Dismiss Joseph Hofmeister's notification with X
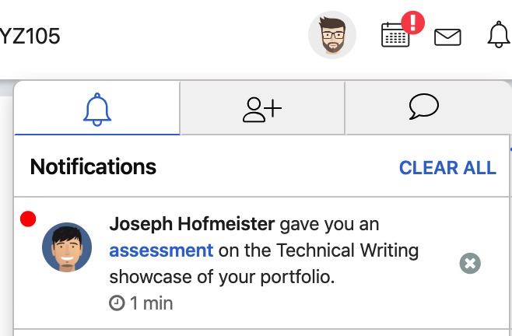Image resolution: width=512 pixels, height=336 pixels. tap(470, 263)
